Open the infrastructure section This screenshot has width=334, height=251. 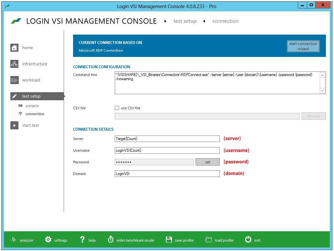point(35,64)
